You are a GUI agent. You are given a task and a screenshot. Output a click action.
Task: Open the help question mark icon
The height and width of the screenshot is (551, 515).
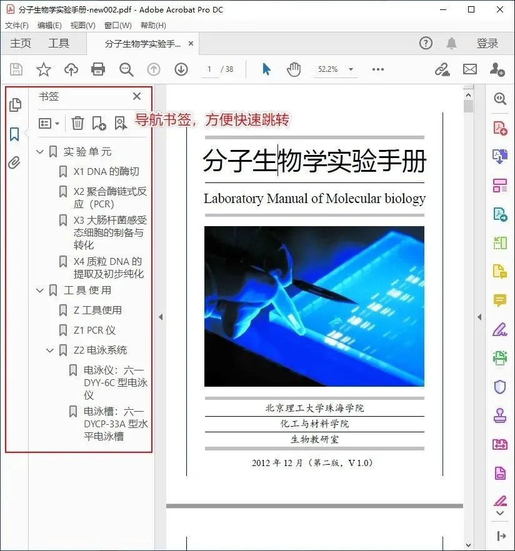click(426, 43)
